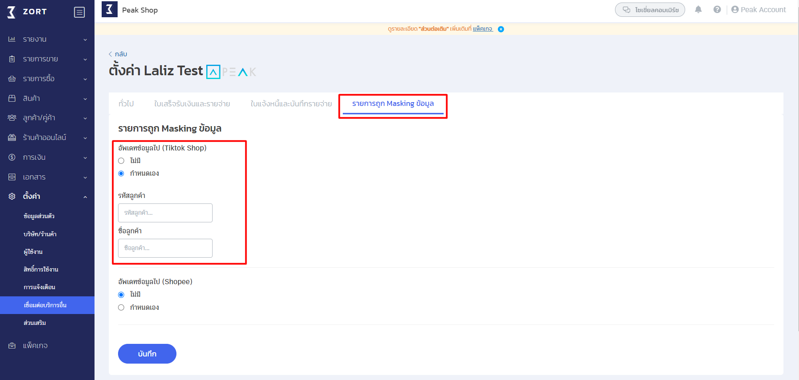Open บริษัท/ร้านค้า in sidebar
This screenshot has width=799, height=380.
40,234
